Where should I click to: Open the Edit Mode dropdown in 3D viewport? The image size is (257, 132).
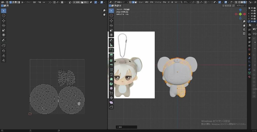(121, 2)
